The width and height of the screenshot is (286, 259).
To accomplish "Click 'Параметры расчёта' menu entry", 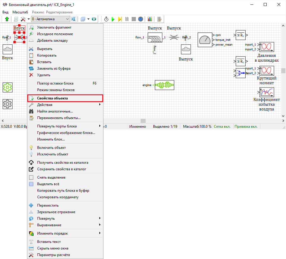I will click(54, 255).
